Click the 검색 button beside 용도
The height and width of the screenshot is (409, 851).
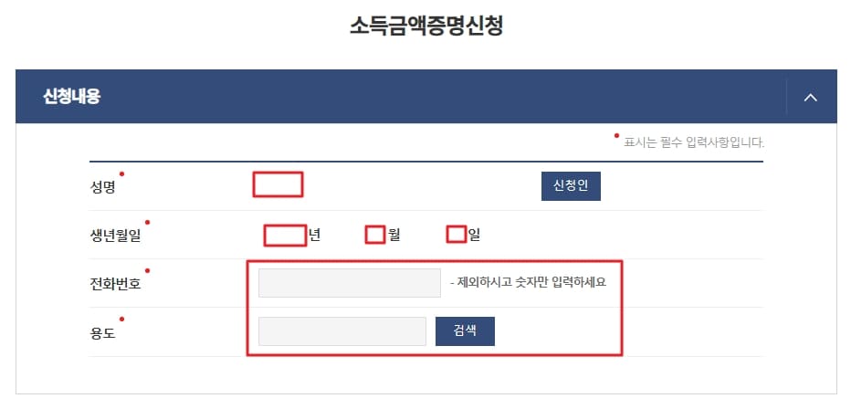[465, 330]
